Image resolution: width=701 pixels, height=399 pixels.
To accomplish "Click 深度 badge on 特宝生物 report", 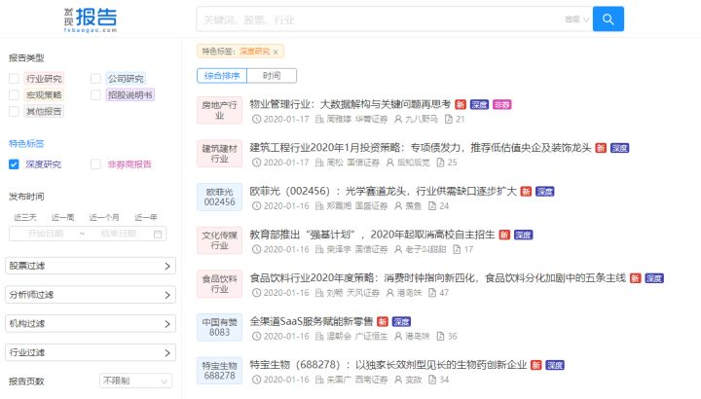I will (x=555, y=365).
